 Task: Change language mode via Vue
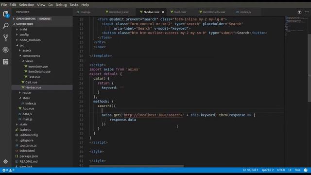coord(297,170)
